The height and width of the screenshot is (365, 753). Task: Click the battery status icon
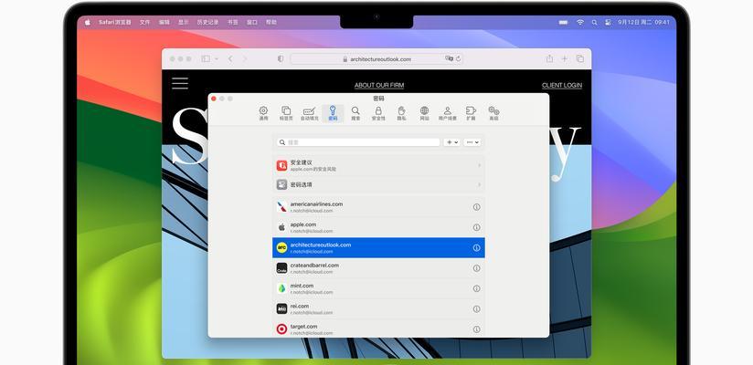[564, 22]
